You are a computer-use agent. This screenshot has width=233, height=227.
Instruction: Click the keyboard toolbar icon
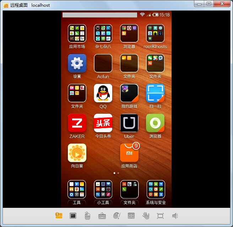coord(102,216)
